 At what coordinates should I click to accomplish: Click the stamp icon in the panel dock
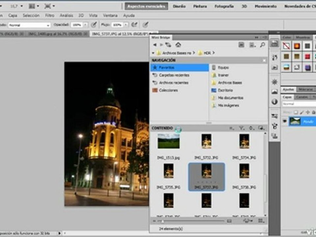pyautogui.click(x=275, y=136)
